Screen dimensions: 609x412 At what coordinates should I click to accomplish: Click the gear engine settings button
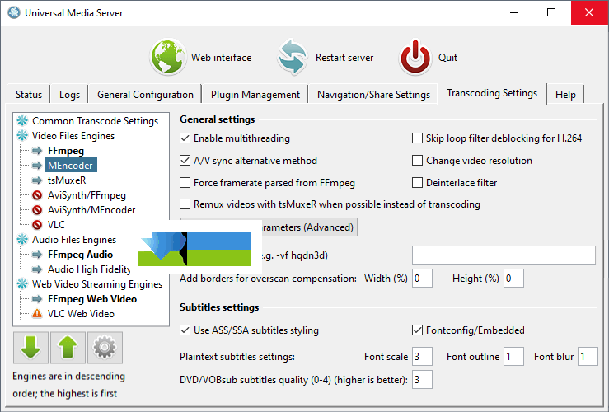[105, 348]
